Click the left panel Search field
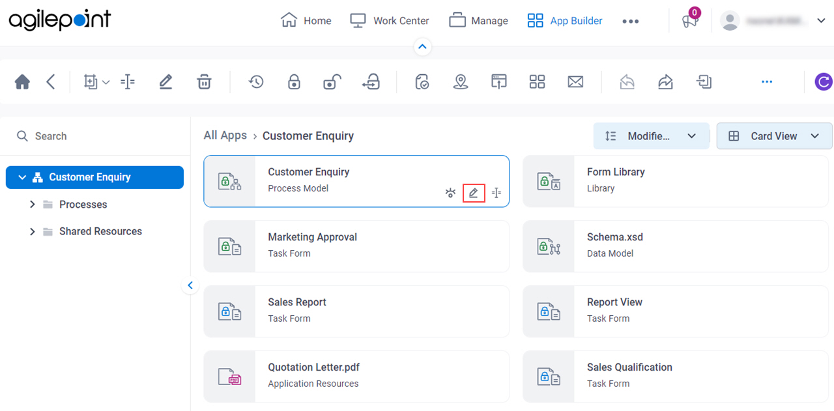834x411 pixels. (x=95, y=136)
